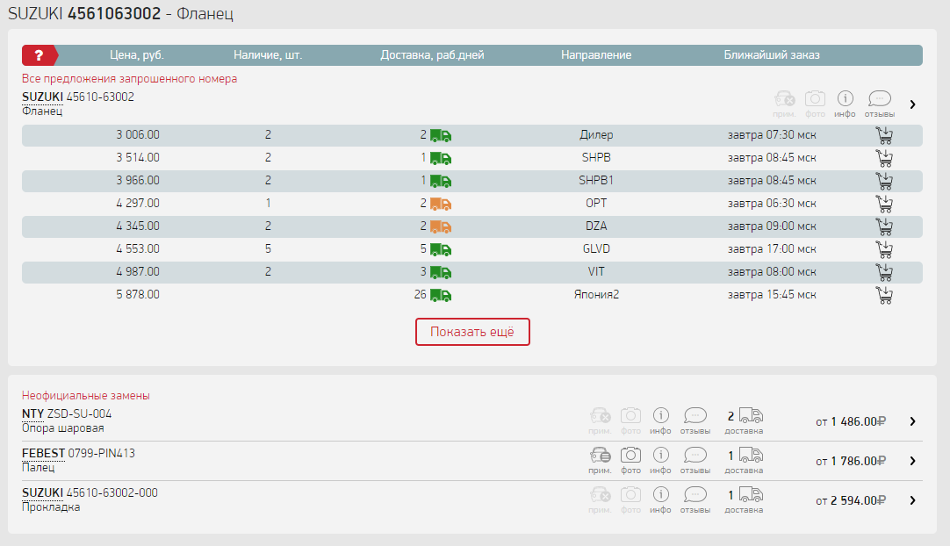Screen dimensions: 950x546
Task: Add the 4 345.00 DZA offer to cart
Action: coord(884,226)
